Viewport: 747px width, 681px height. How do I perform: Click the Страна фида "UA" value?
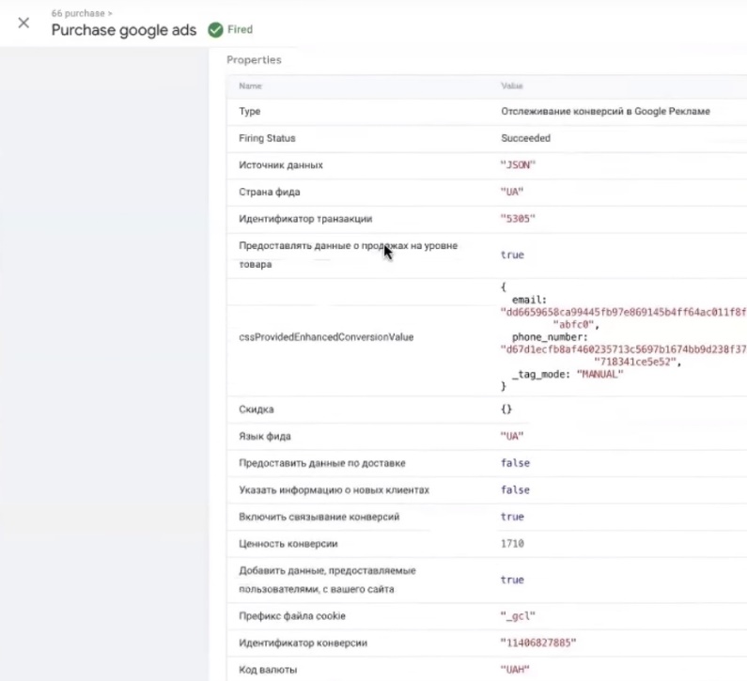tap(512, 193)
